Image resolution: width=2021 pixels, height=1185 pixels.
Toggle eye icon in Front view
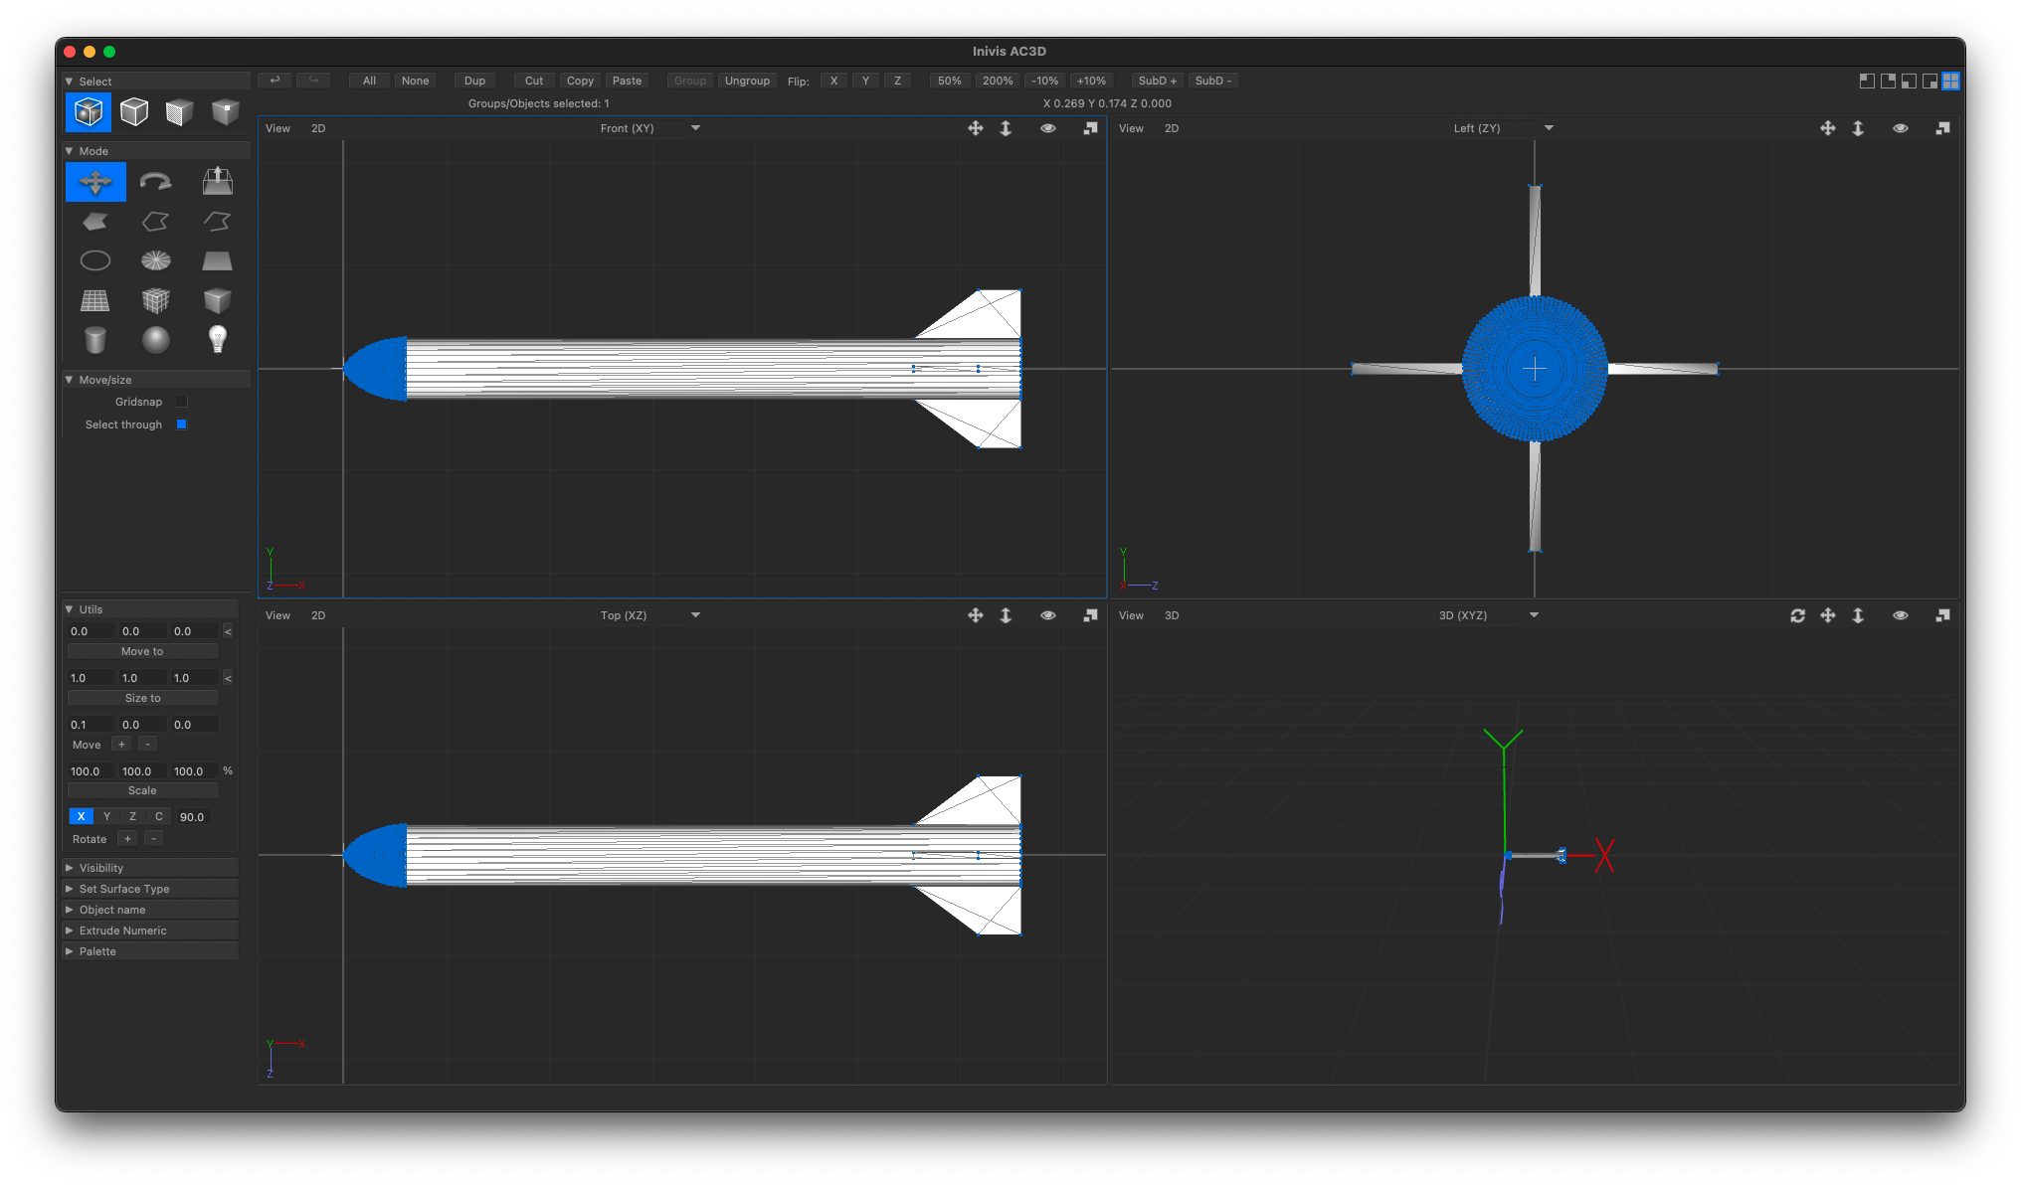tap(1047, 128)
